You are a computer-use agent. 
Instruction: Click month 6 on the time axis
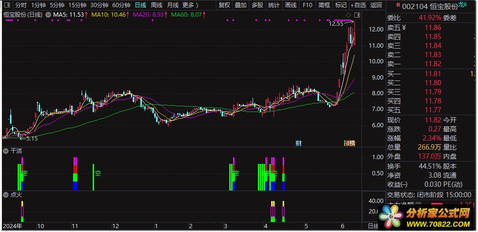click(x=342, y=226)
